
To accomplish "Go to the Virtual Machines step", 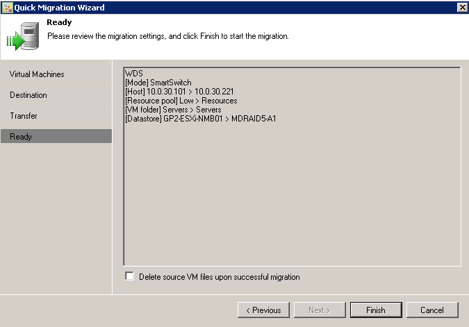I will [37, 74].
